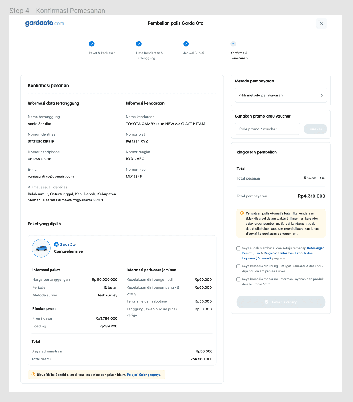Click the Rp110.000.000 coverage value
Image resolution: width=353 pixels, height=402 pixels.
[x=105, y=279]
